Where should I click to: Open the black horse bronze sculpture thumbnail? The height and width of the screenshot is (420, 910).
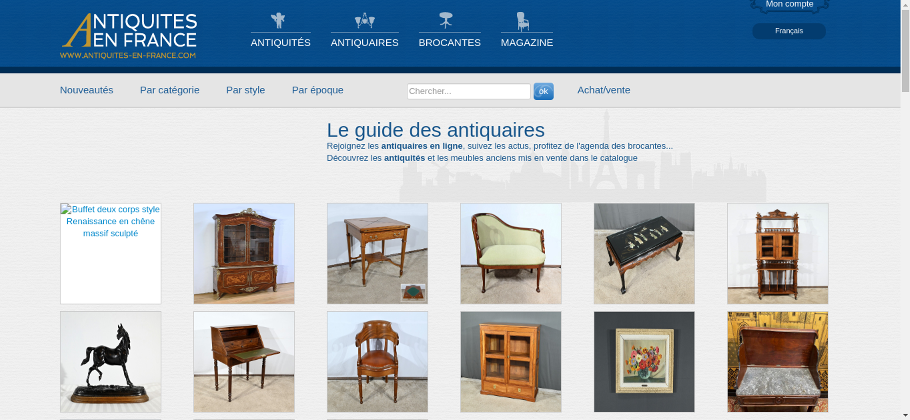[111, 362]
